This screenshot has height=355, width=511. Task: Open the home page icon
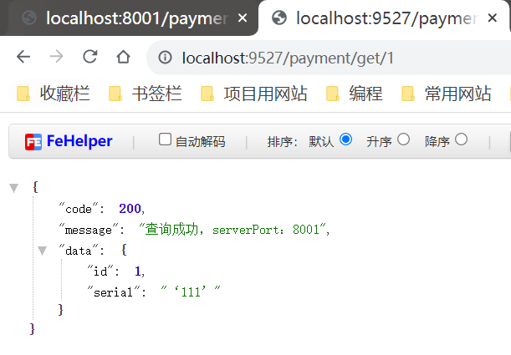123,57
